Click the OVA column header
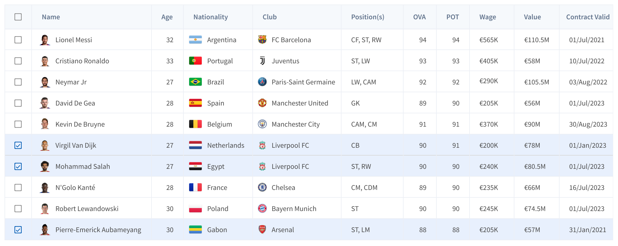 [x=419, y=17]
